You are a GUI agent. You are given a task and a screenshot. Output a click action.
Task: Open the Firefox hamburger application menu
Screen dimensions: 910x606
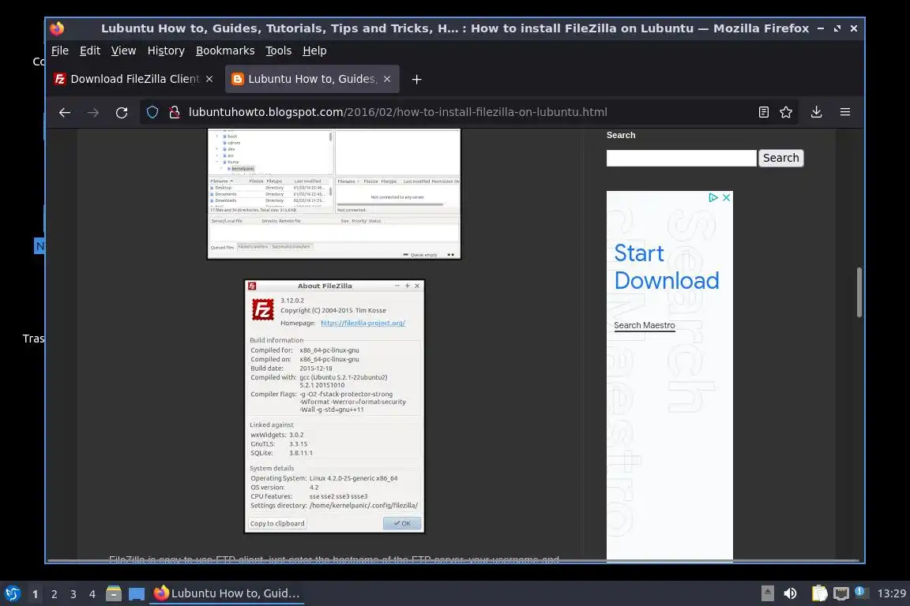(x=845, y=112)
